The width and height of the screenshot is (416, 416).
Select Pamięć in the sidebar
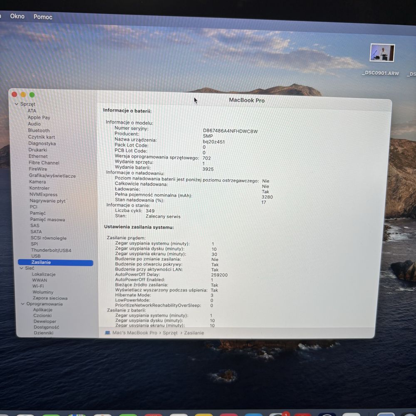point(38,213)
